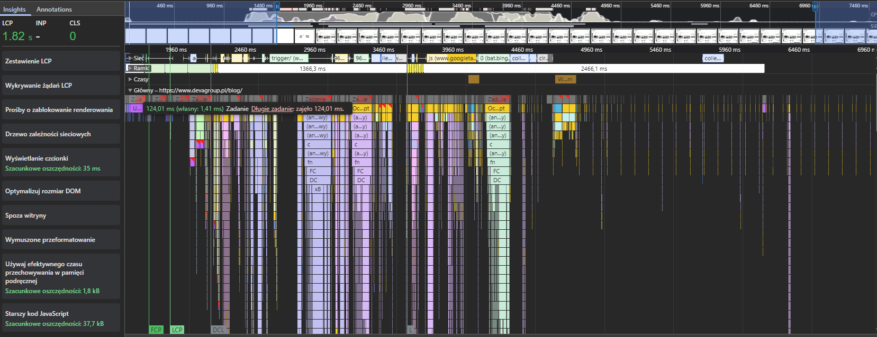Click the Długie zadanie link in tooltip

[x=272, y=109]
